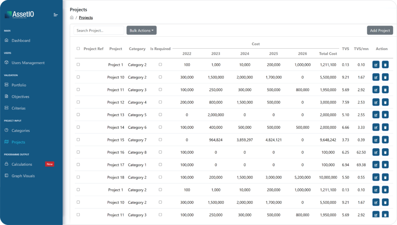This screenshot has height=225, width=397.
Task: Delete Project 13 with trash icon
Action: point(385,115)
